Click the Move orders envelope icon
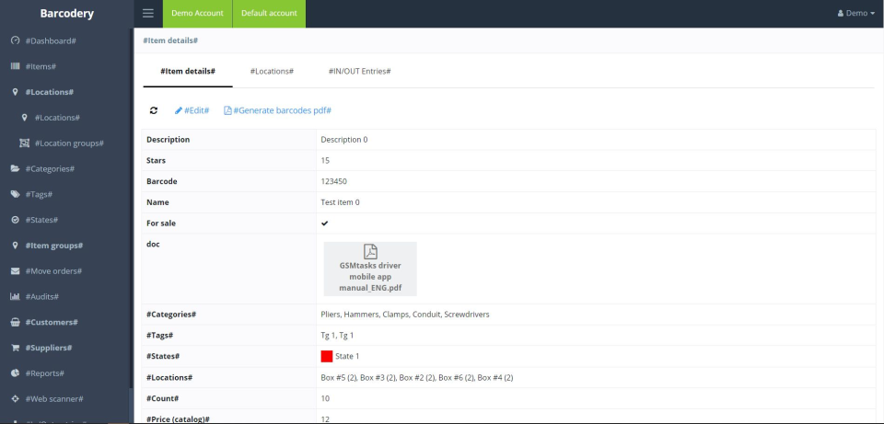 pyautogui.click(x=16, y=270)
